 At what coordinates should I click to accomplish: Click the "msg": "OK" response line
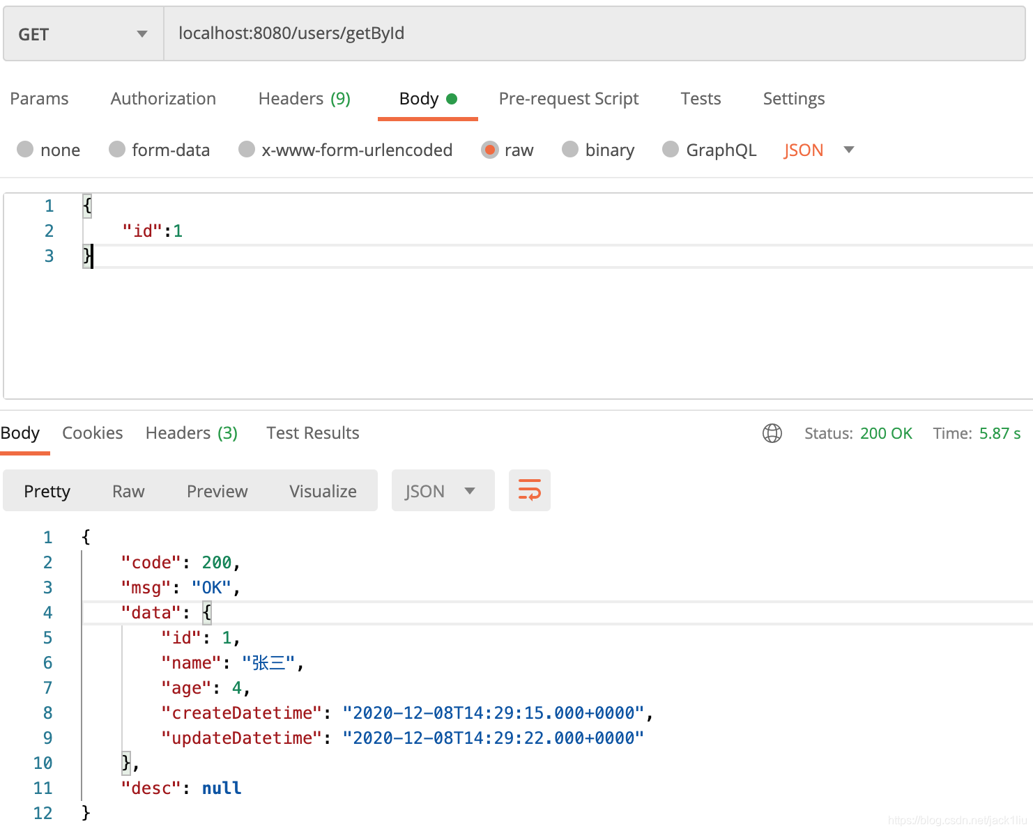181,588
